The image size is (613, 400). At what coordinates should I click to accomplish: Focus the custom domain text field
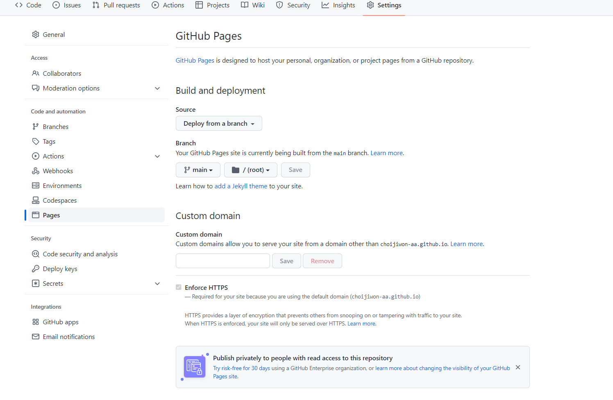click(223, 261)
